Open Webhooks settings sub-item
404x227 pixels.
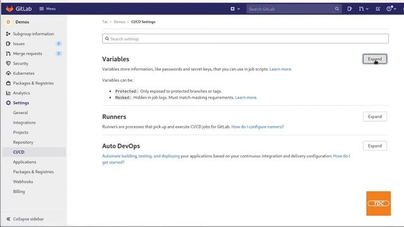pos(23,182)
